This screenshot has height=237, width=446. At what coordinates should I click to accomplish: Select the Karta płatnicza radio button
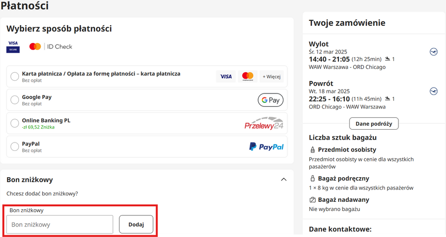[15, 76]
